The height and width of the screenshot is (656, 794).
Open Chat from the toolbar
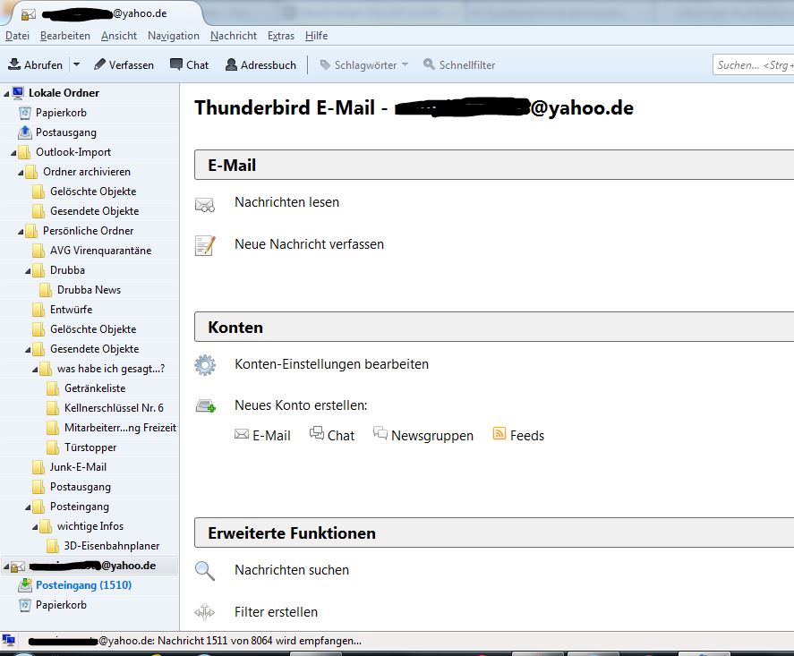click(190, 64)
